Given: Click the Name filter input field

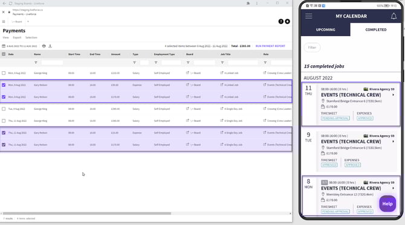Looking at the screenshot, I should (52, 63).
